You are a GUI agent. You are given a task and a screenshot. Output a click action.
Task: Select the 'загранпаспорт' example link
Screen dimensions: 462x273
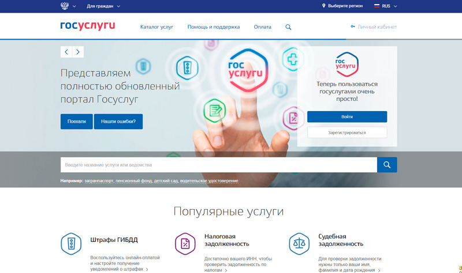coord(99,181)
